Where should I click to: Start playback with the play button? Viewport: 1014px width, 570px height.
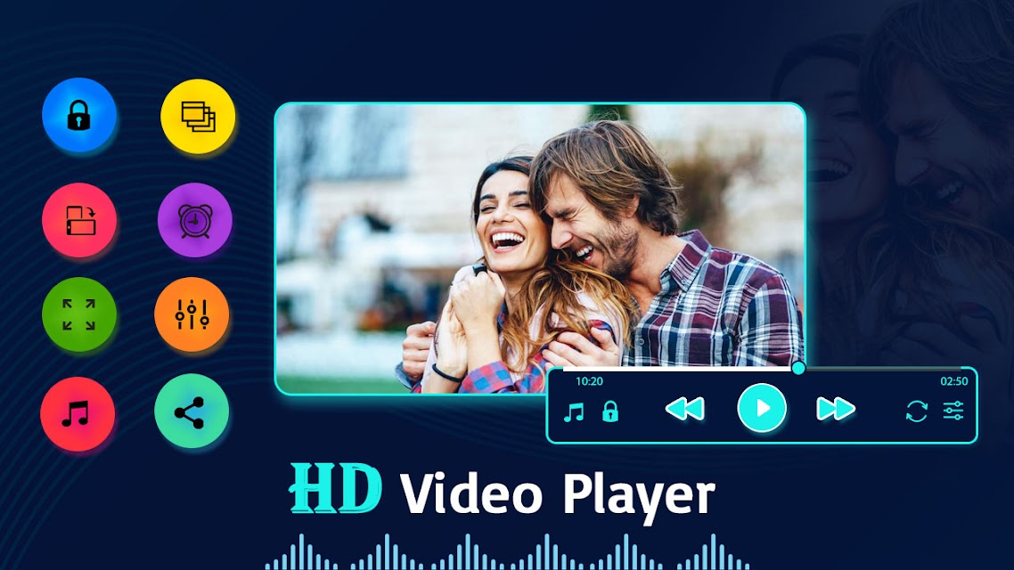tap(762, 408)
